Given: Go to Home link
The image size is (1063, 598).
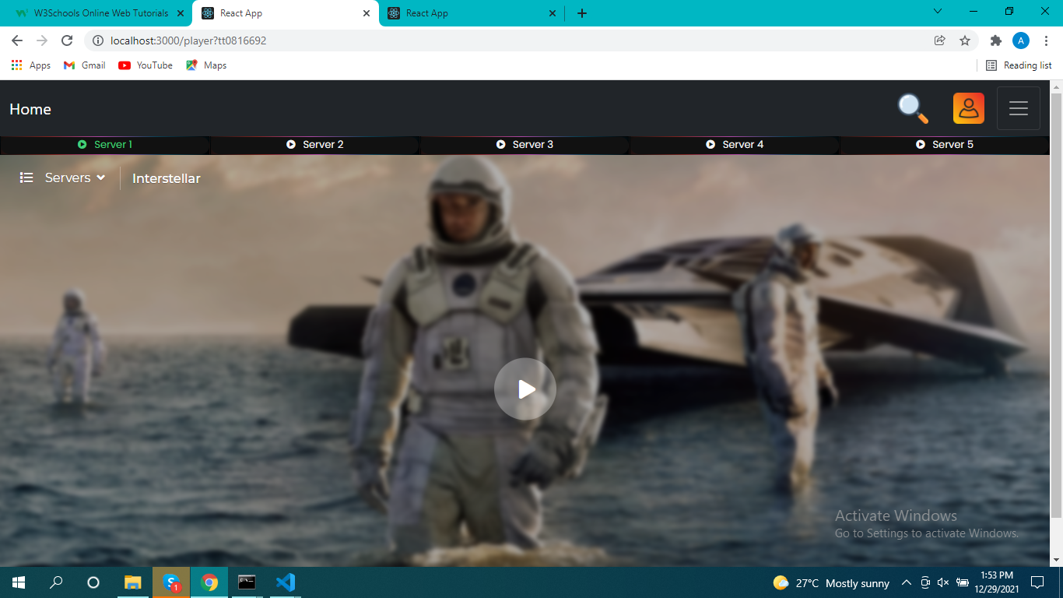Looking at the screenshot, I should pyautogui.click(x=30, y=110).
